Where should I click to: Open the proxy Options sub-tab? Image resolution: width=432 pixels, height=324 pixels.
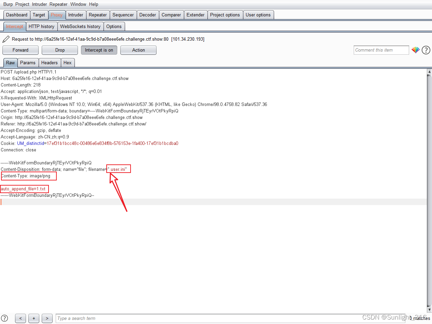[x=114, y=26]
